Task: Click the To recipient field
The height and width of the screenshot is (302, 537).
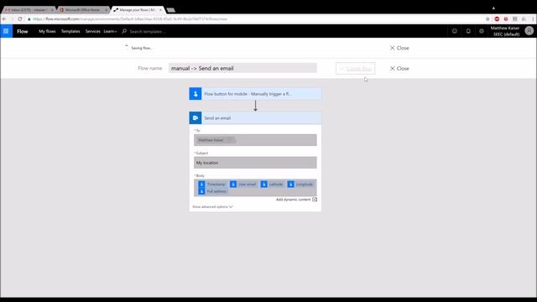Action: coord(255,140)
